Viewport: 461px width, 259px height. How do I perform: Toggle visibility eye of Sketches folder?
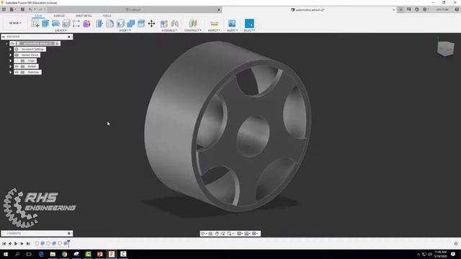pos(17,72)
